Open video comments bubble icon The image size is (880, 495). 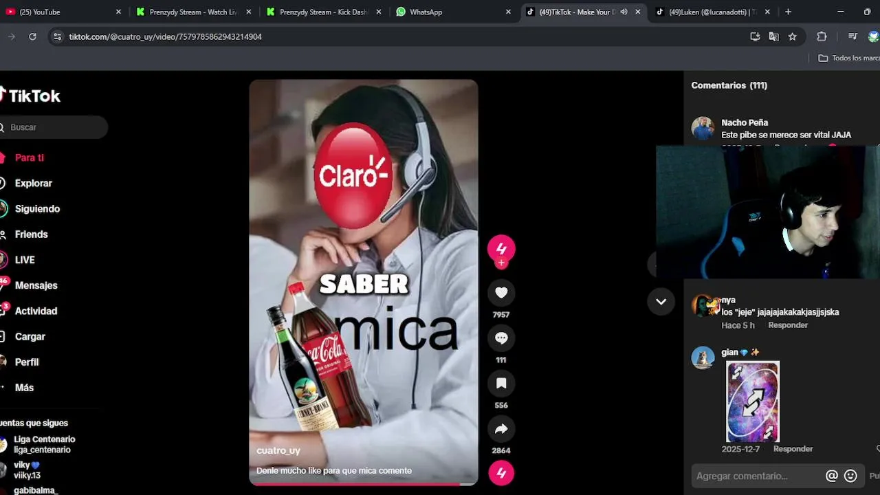(501, 338)
